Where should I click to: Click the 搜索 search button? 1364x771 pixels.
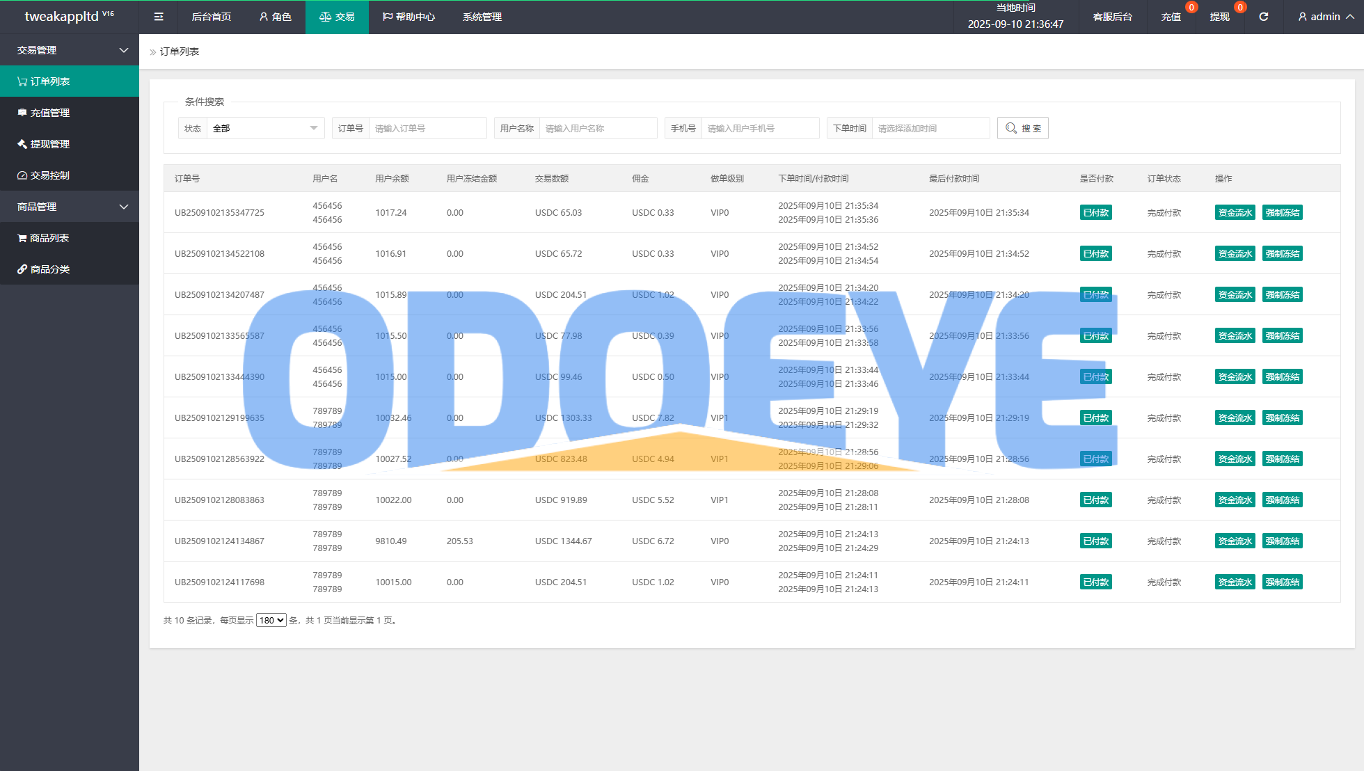click(x=1022, y=128)
